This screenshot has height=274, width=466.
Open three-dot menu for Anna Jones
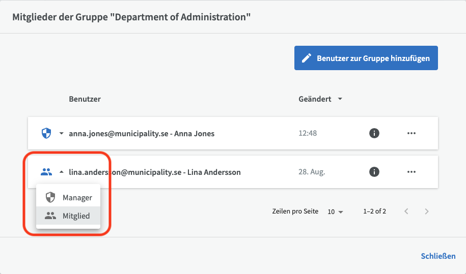(x=412, y=133)
